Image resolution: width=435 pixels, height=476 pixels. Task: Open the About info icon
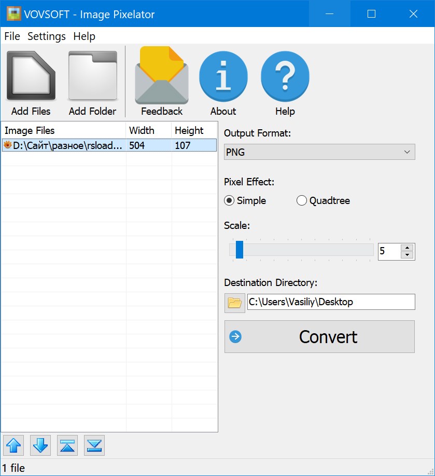tap(223, 76)
